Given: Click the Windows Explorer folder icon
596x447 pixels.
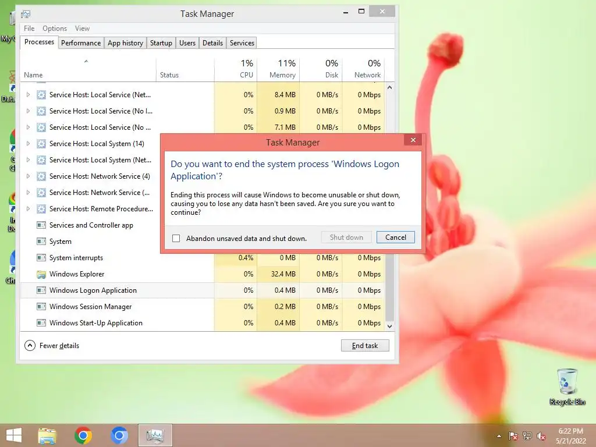Looking at the screenshot, I should click(41, 274).
